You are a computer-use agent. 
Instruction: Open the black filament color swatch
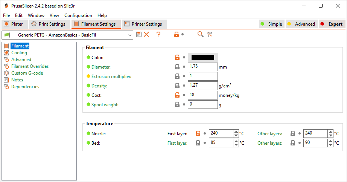tap(203, 57)
